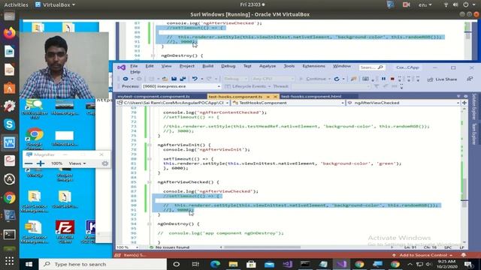Open Skype from the Ubuntu dock
The width and height of the screenshot is (481, 270).
point(10,124)
